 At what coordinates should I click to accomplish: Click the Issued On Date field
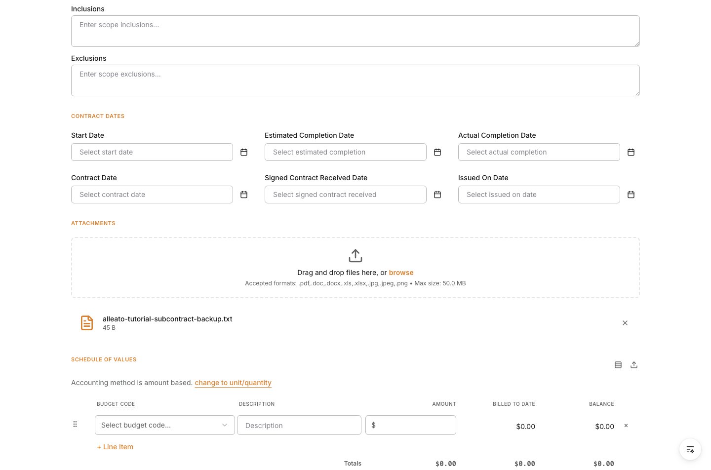click(539, 195)
